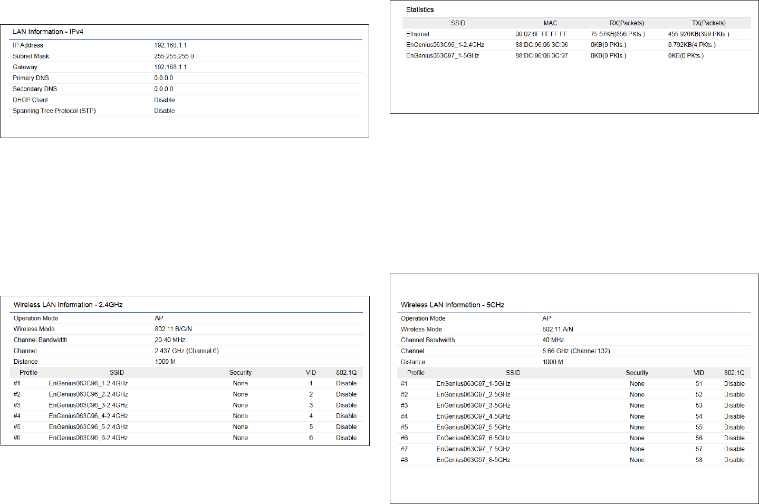Viewport: 759px width, 504px height.
Task: Select the "Ethernet" row label in Statistics
Action: [x=418, y=34]
